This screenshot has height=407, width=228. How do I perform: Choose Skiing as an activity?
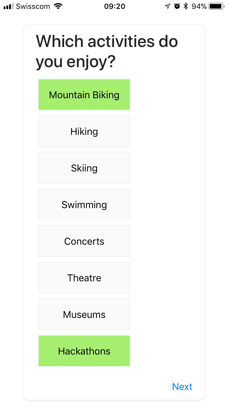click(x=84, y=168)
